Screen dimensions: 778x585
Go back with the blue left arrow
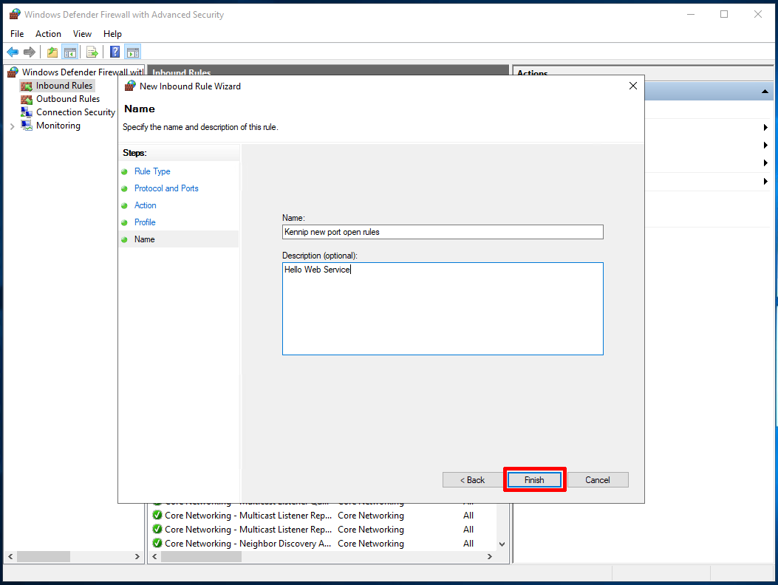coord(13,52)
